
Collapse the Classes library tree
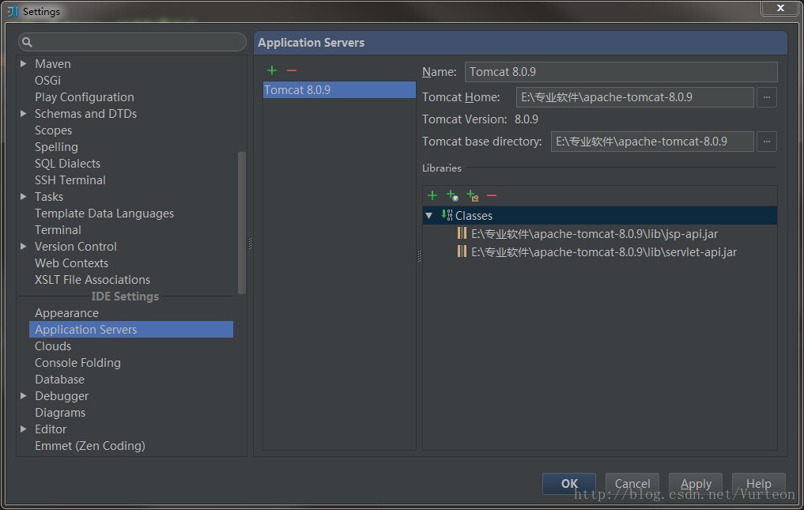(429, 216)
